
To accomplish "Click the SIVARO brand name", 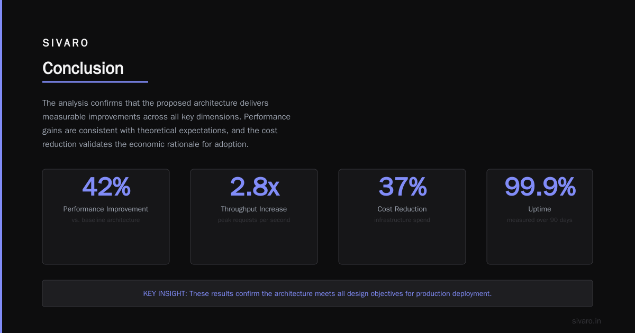I will 66,43.
